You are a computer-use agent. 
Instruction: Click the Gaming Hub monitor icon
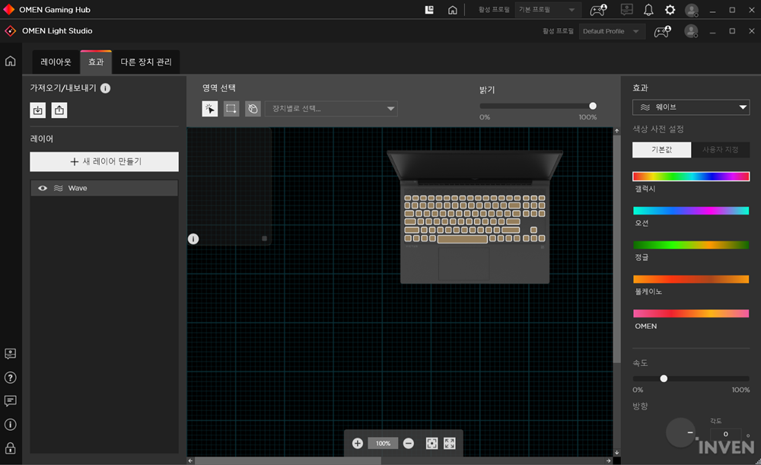point(626,10)
